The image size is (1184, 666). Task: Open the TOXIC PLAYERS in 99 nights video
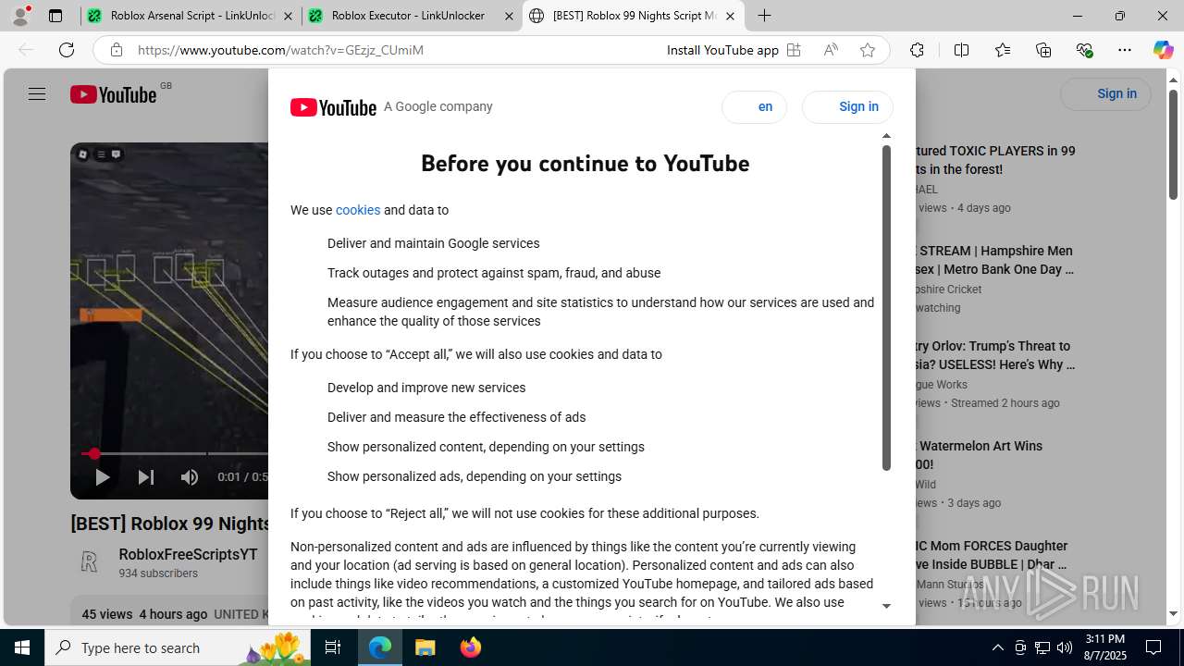pos(996,160)
